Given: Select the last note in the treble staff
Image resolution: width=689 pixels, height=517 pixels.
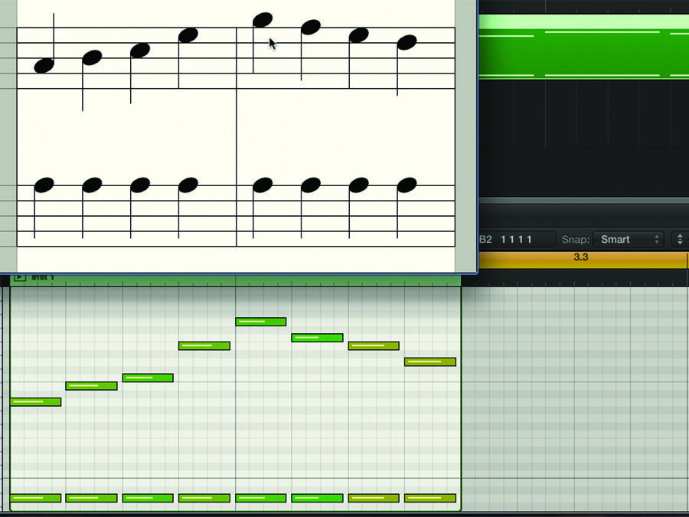Looking at the screenshot, I should click(x=407, y=42).
